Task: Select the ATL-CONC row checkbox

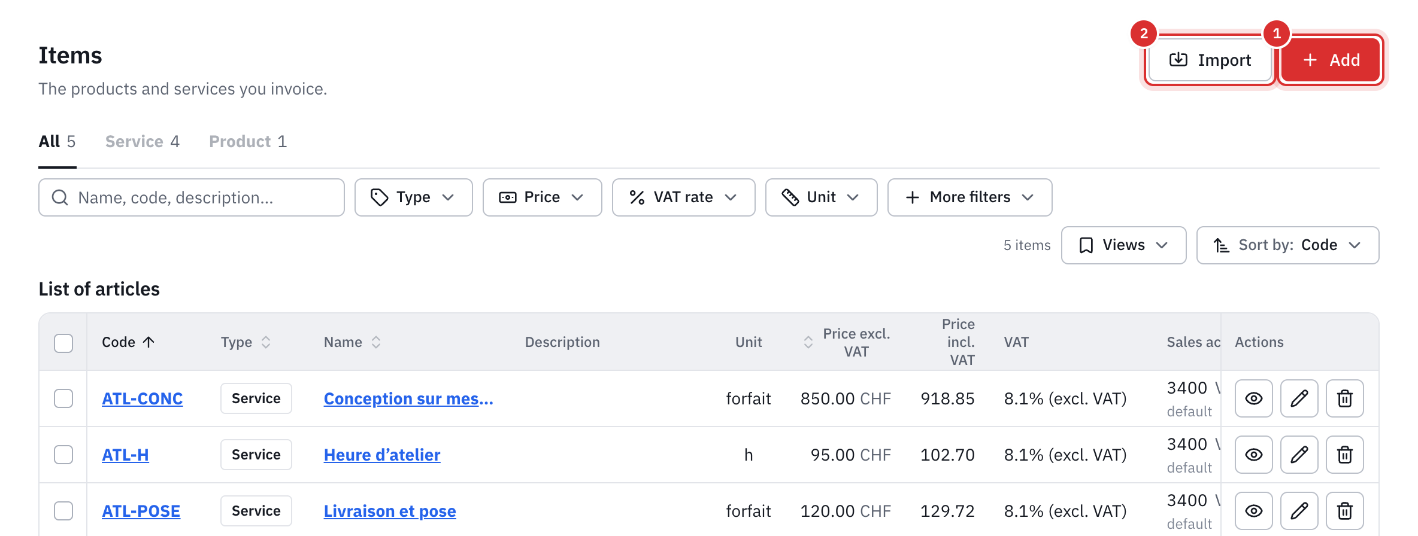Action: point(63,398)
